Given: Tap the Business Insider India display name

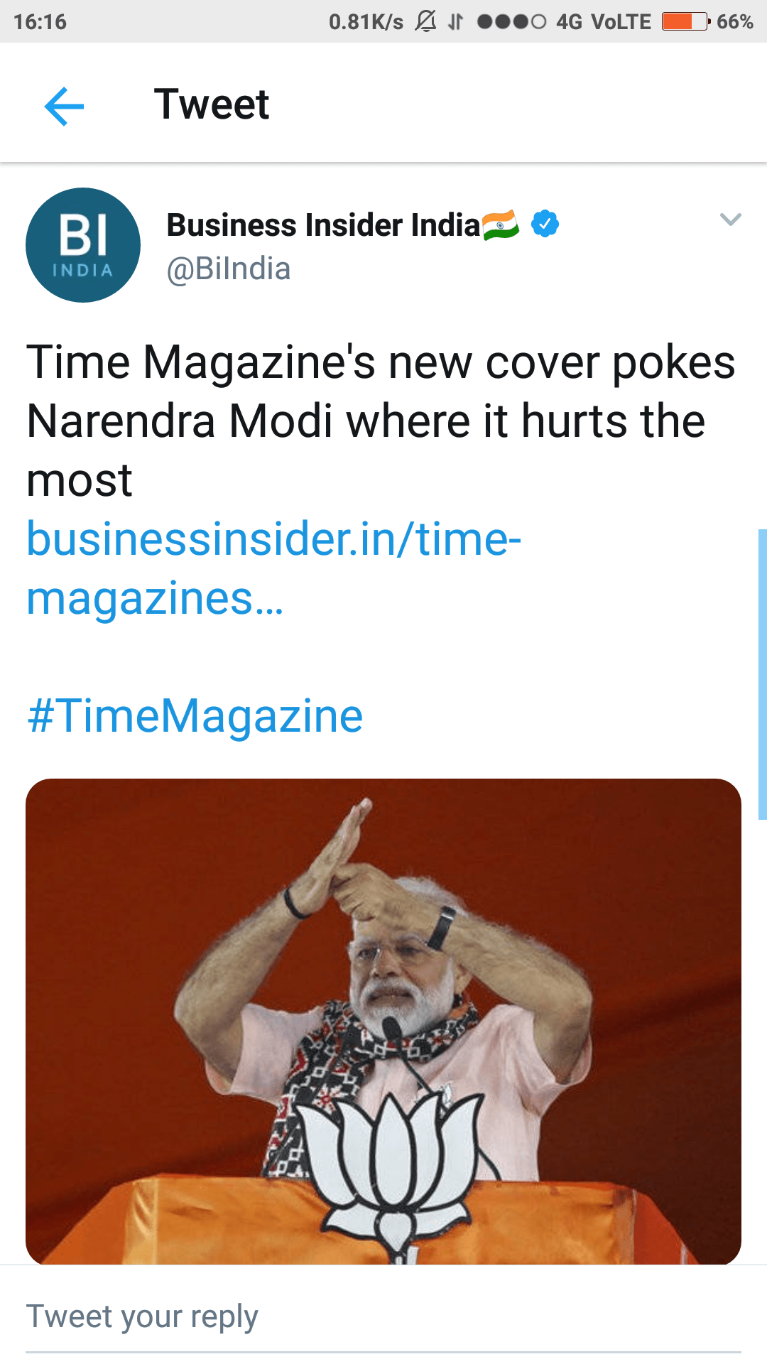Looking at the screenshot, I should point(323,225).
